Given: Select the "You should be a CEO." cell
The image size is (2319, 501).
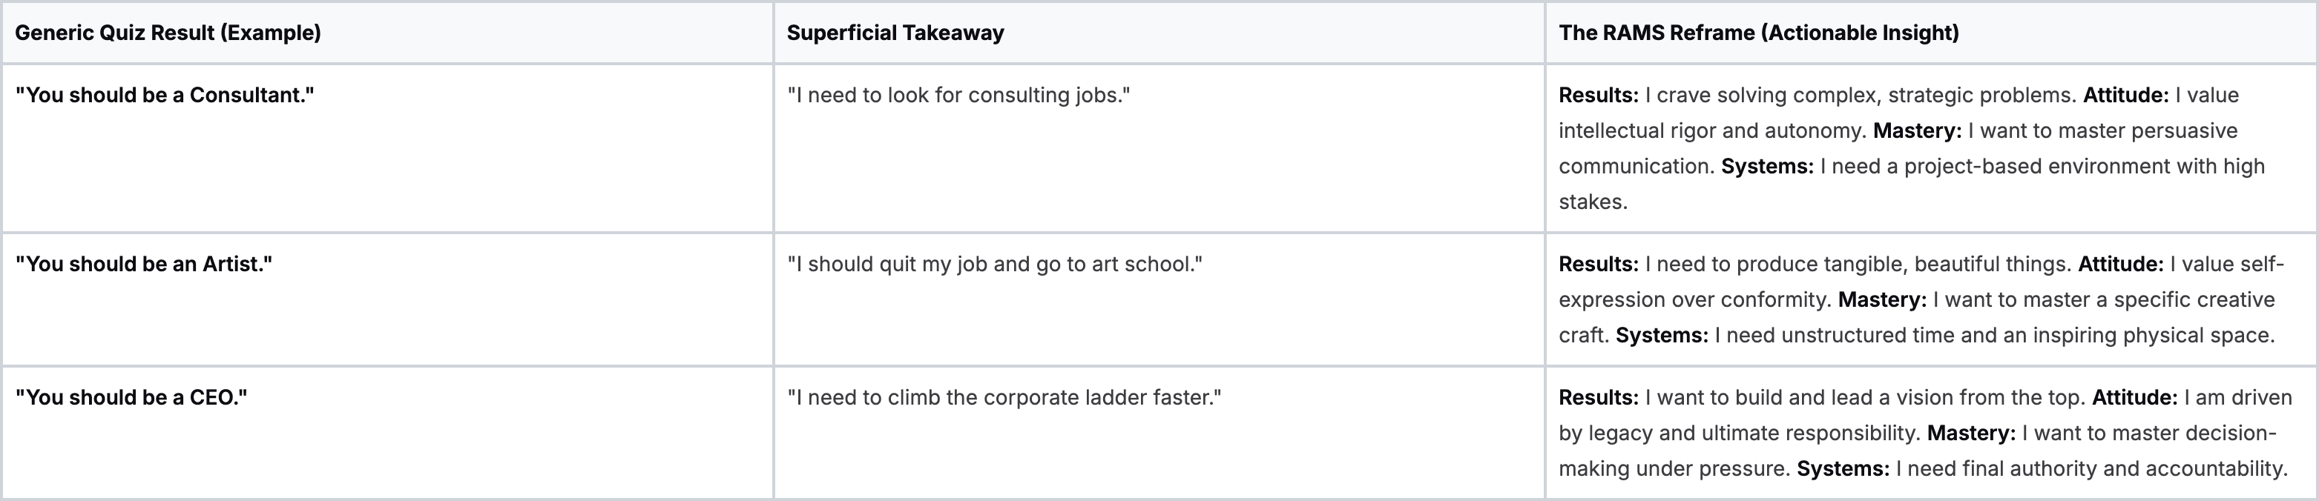Looking at the screenshot, I should click(x=131, y=397).
